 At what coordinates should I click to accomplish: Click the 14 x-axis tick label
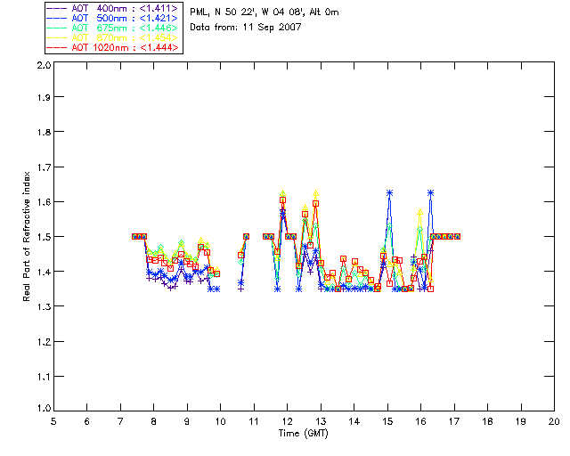354,421
